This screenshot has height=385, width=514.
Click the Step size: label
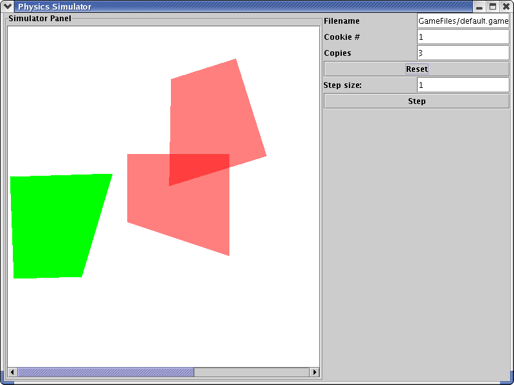(x=342, y=85)
